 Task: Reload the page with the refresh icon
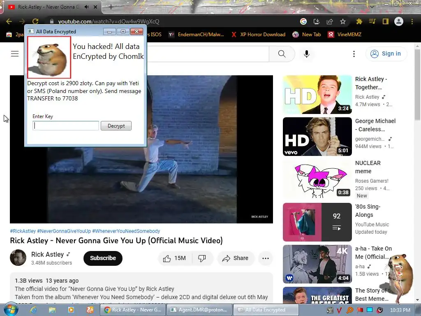[x=35, y=21]
